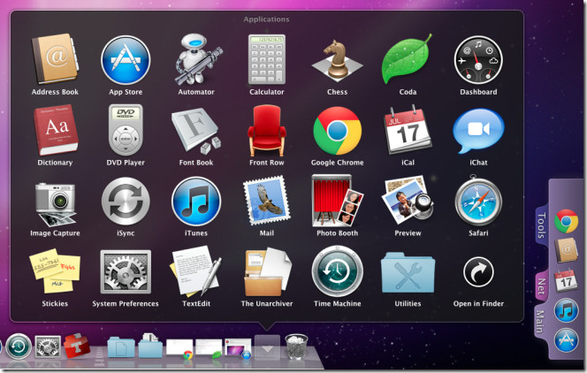The image size is (587, 373).
Task: Launch TextEdit
Action: coord(195,270)
